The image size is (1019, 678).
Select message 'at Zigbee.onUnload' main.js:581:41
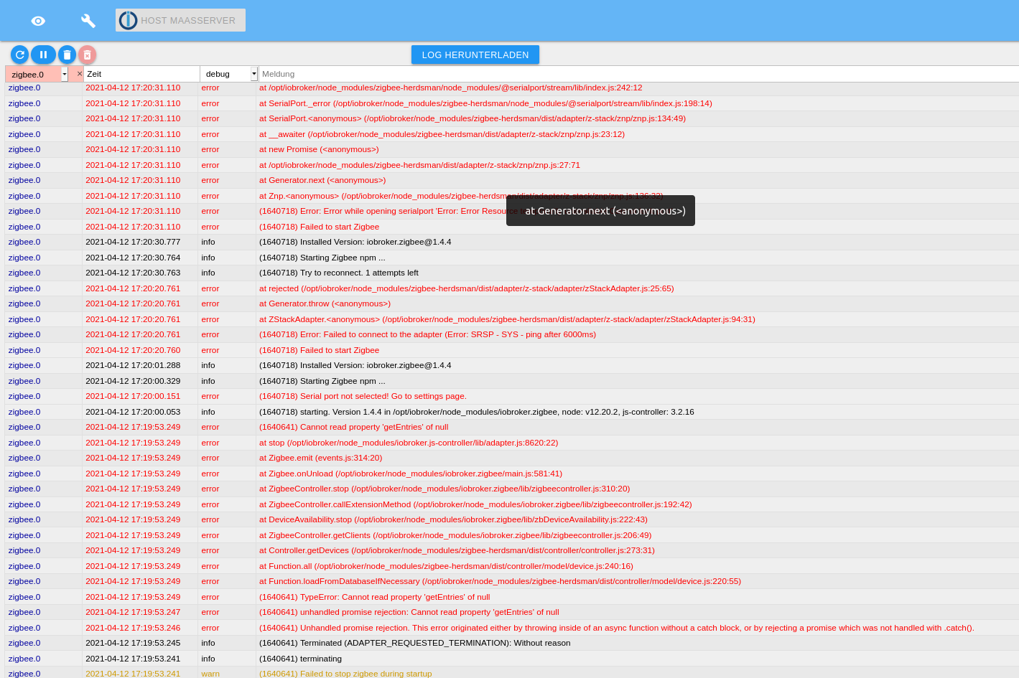[x=411, y=474]
